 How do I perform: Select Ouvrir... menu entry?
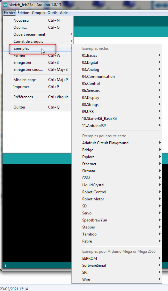point(38,27)
